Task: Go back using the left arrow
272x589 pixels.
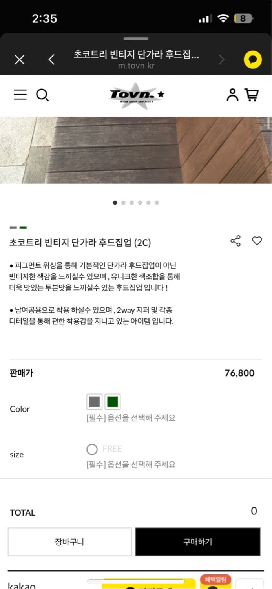Action: [x=51, y=59]
